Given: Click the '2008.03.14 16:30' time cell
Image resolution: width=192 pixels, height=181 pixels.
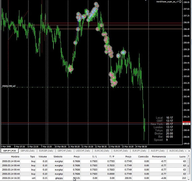Looking at the screenshot, I should coord(11,178).
